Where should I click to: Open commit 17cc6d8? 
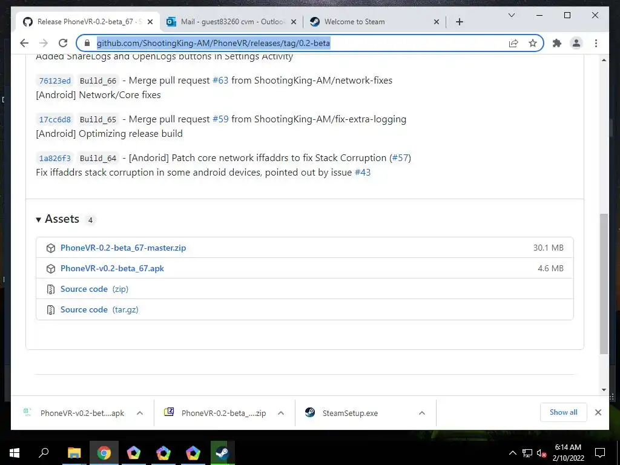point(55,119)
